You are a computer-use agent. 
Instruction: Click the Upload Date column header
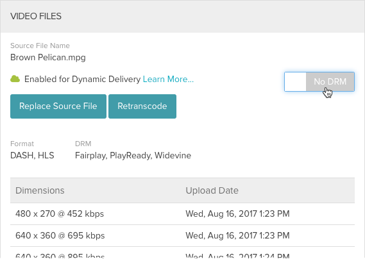(212, 190)
